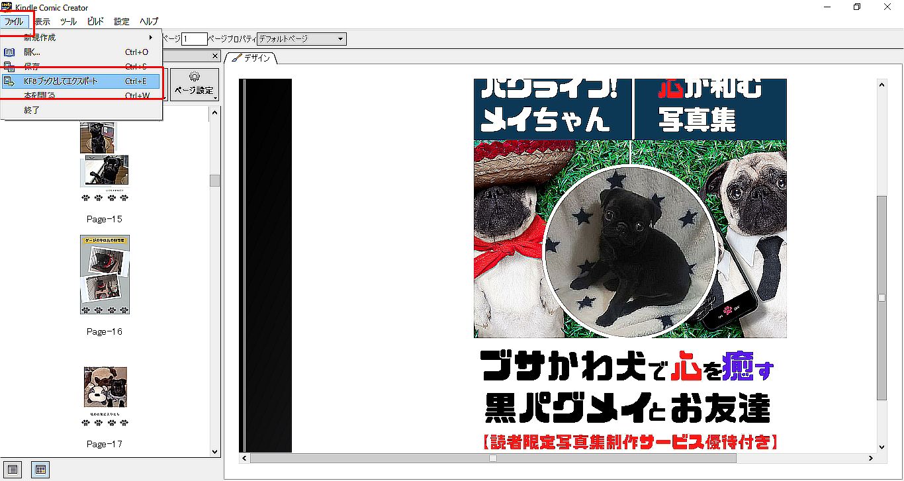Click the design view vertical scrollbar thumb

coord(881,298)
